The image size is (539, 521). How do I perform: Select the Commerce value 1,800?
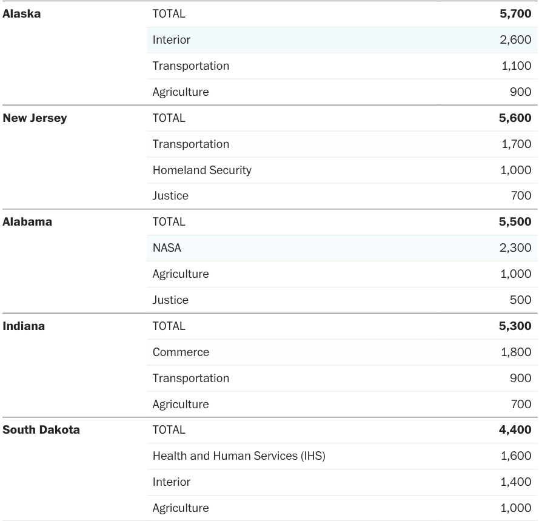coord(516,352)
